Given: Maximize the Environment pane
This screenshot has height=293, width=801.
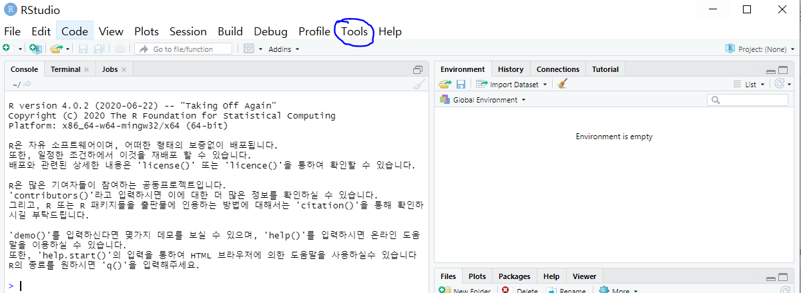Looking at the screenshot, I should click(x=784, y=70).
